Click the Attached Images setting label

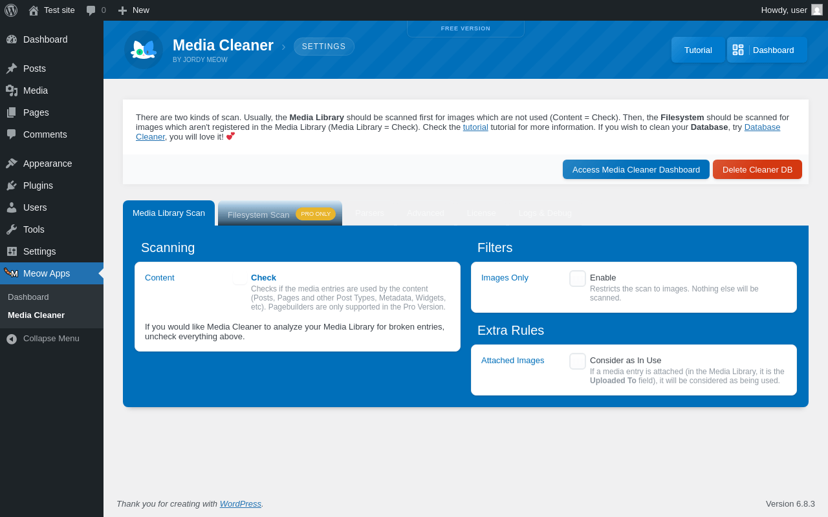pyautogui.click(x=513, y=361)
